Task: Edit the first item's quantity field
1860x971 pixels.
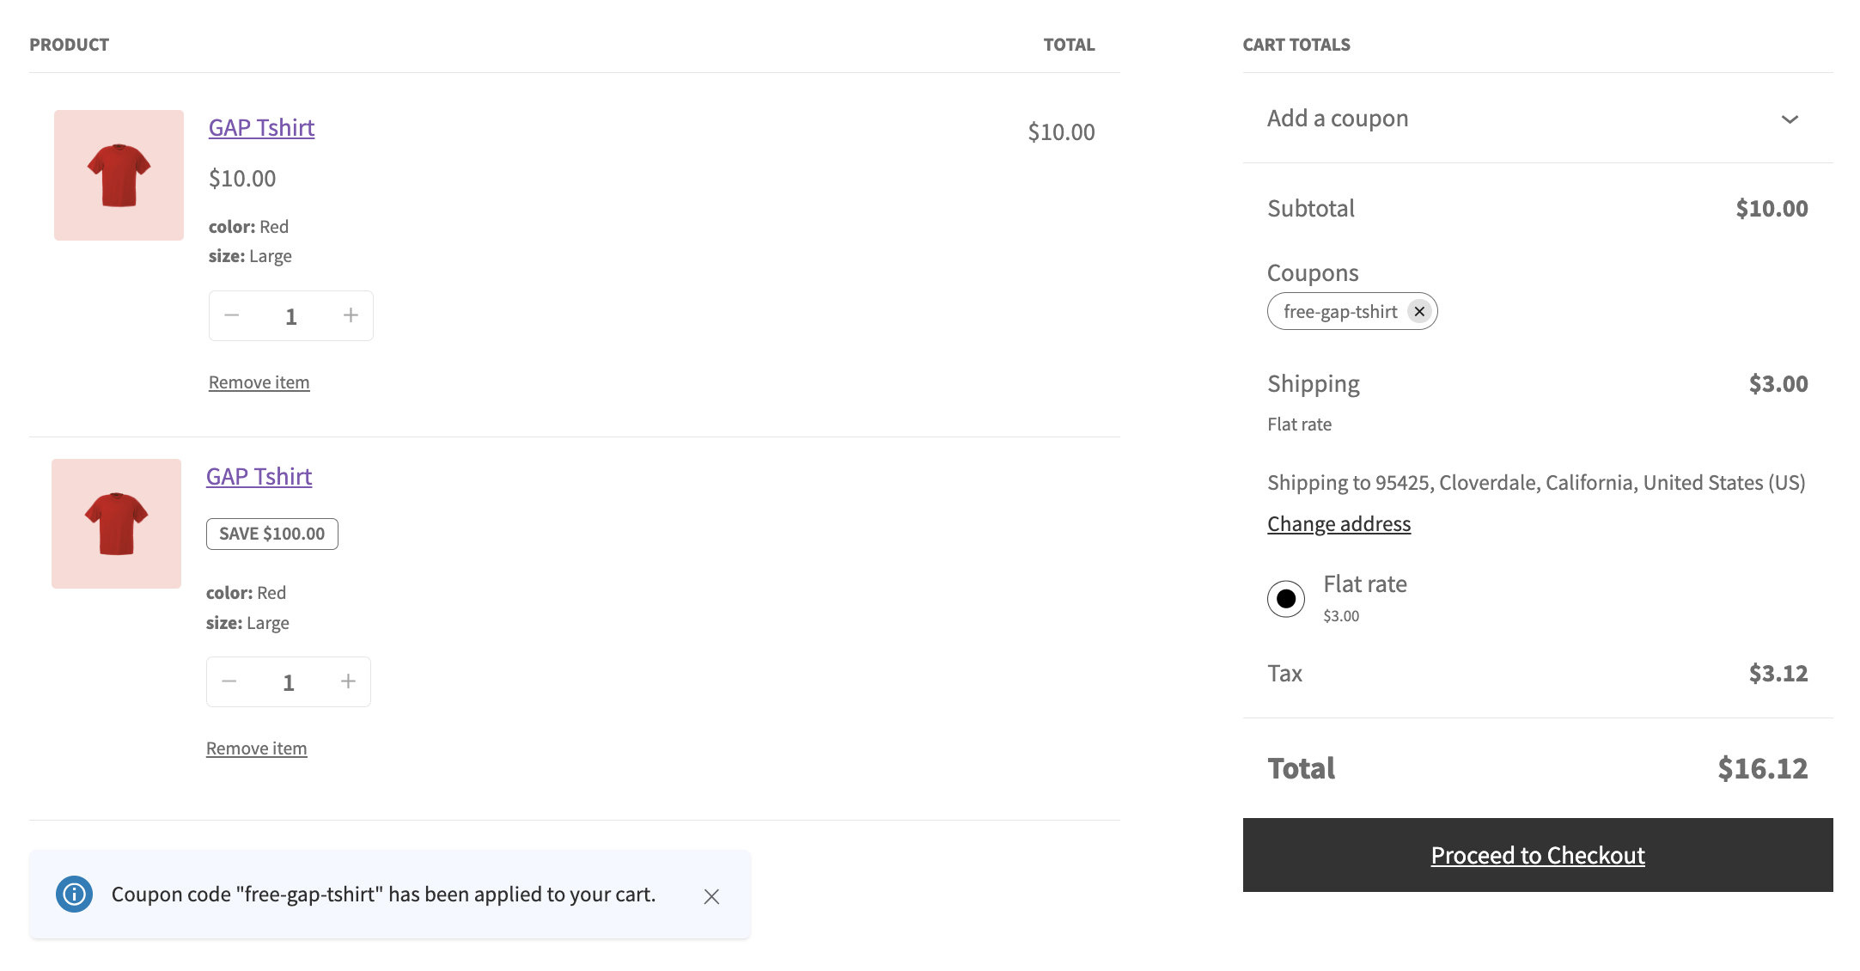Action: (290, 315)
